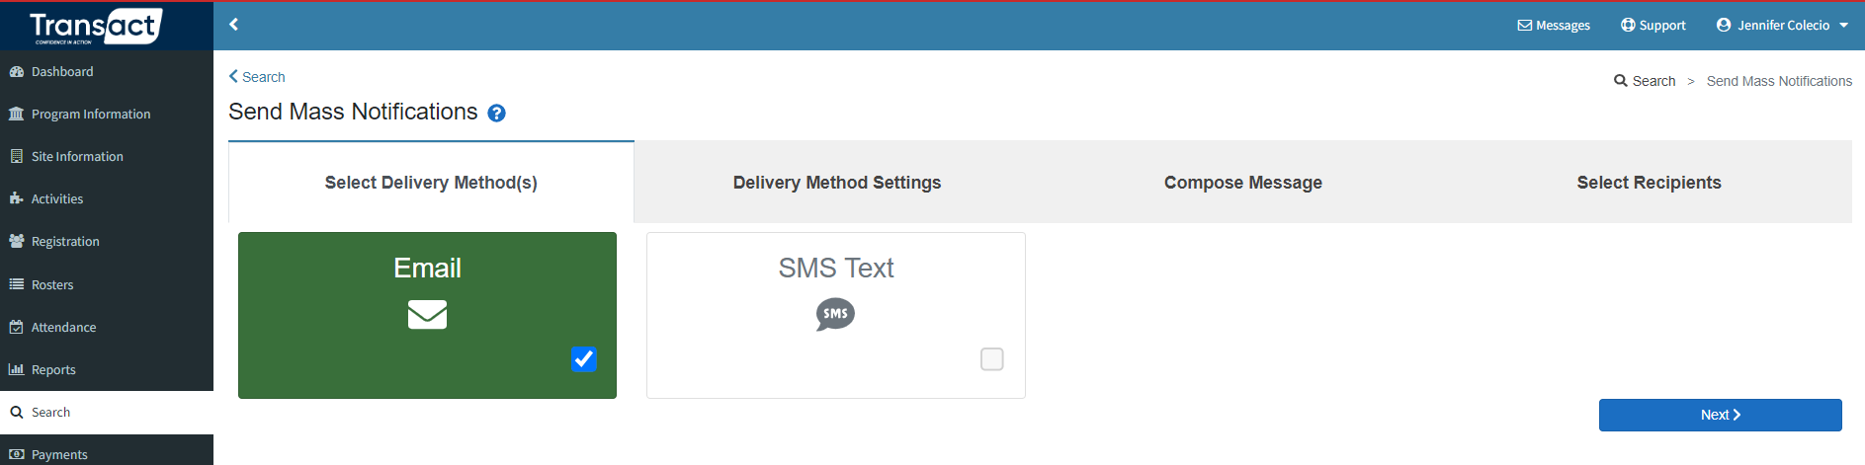Open the Compose Message tab
Image resolution: width=1865 pixels, height=465 pixels.
[1243, 183]
